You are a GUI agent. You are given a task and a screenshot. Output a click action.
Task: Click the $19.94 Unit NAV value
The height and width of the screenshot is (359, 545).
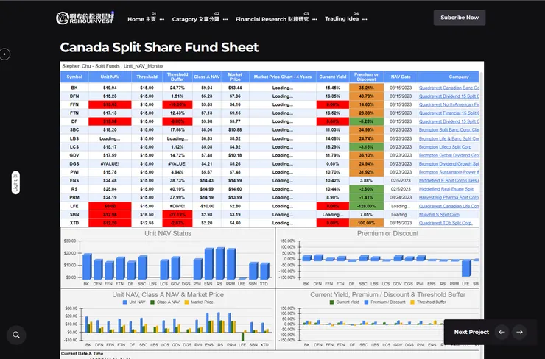(x=110, y=88)
